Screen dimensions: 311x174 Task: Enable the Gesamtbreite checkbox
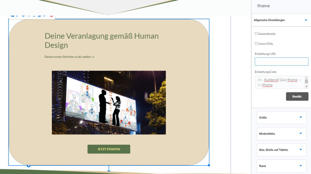[x=256, y=34]
